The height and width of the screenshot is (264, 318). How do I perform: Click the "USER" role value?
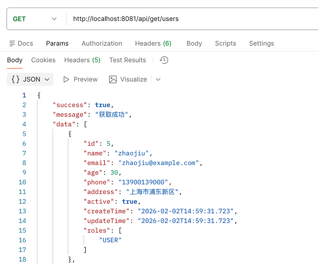tap(111, 240)
